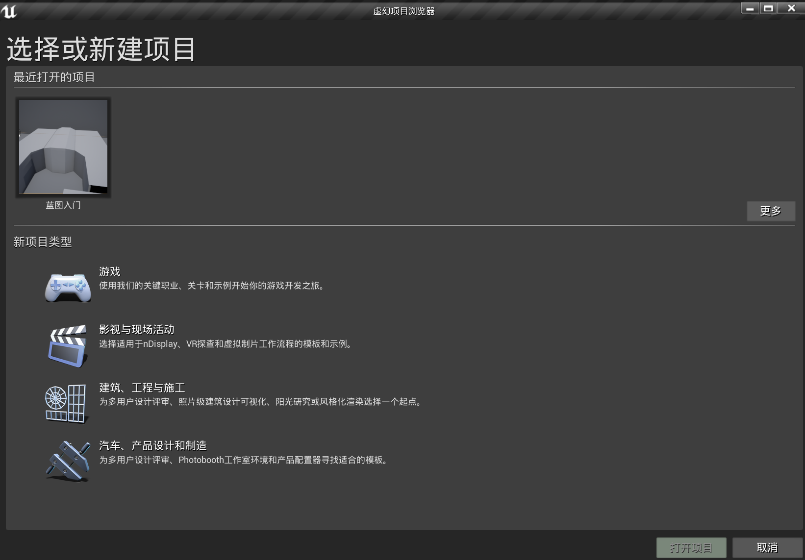
Task: Choose the 游戏 project type title
Action: (110, 271)
